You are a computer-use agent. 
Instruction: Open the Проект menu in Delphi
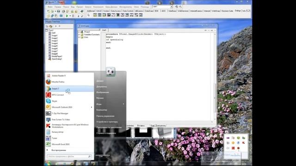click(x=80, y=7)
